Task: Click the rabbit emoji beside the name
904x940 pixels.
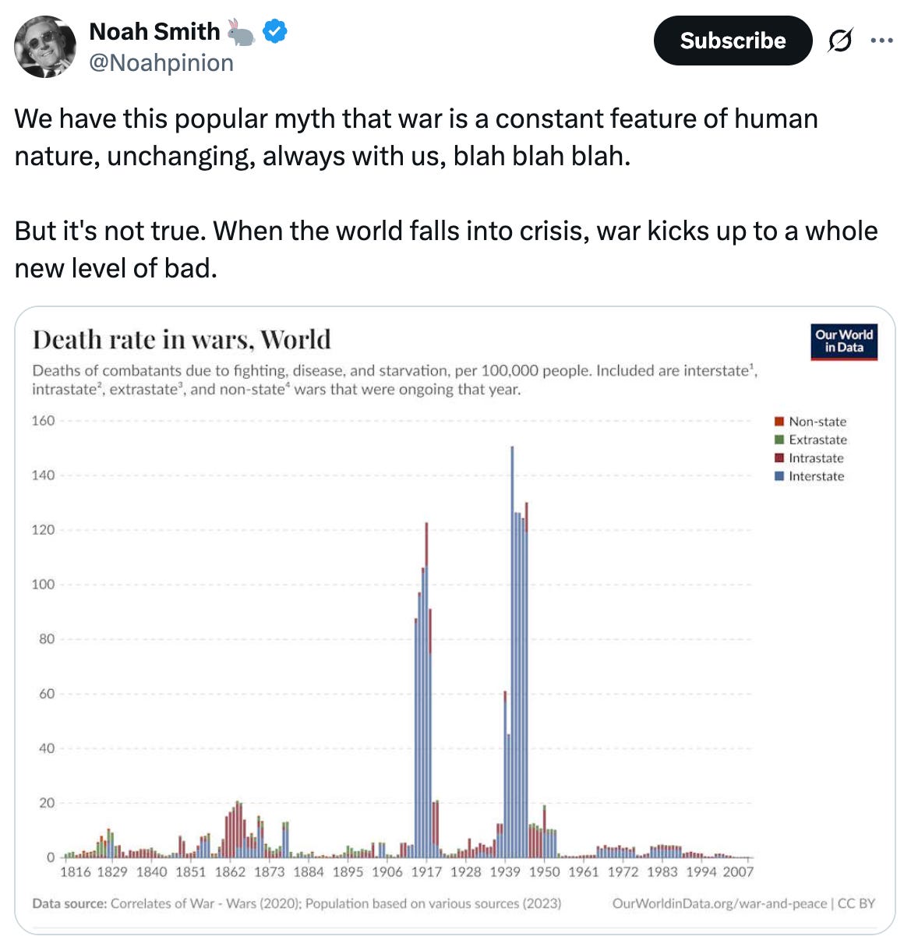Action: (x=241, y=31)
